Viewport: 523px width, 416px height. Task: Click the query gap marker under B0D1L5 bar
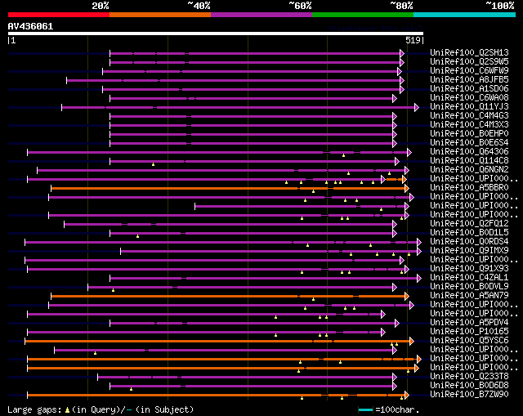137,236
